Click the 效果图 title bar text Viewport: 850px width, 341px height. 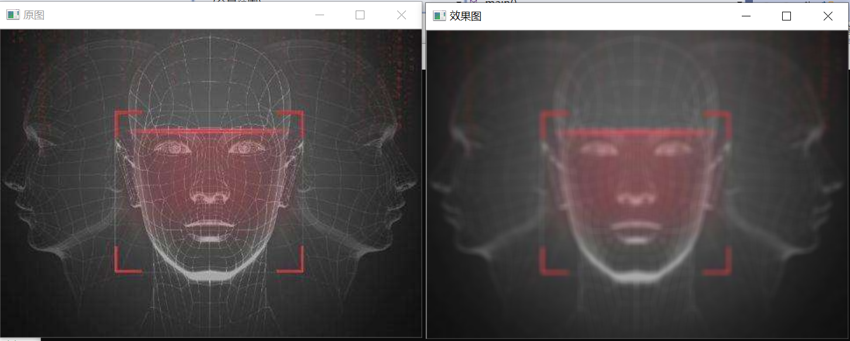pos(466,16)
